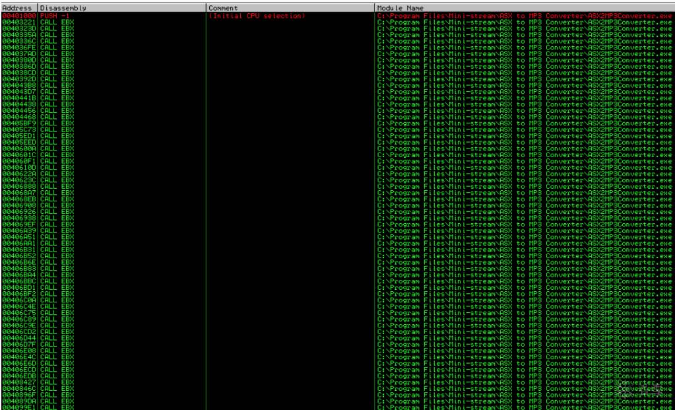Select address 0040610D
This screenshot has height=410, width=675.
(x=19, y=168)
